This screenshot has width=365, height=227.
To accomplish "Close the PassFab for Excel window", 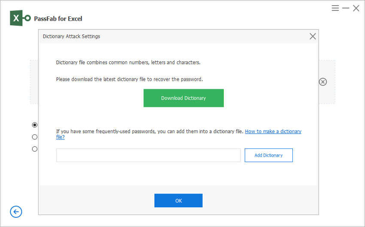I will pos(356,8).
